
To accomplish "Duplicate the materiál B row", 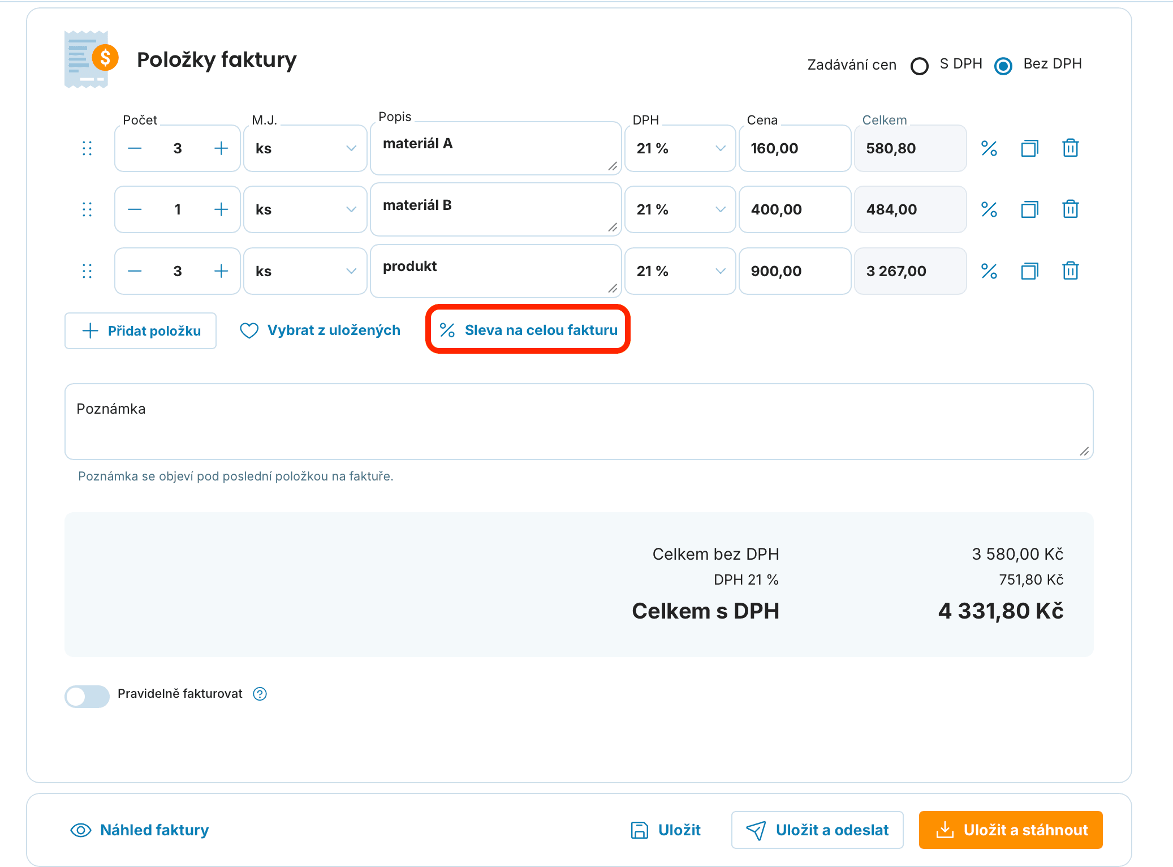I will (1029, 209).
